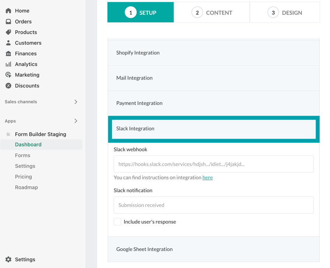Click the Analytics bar chart icon
The image size is (330, 268).
8,64
